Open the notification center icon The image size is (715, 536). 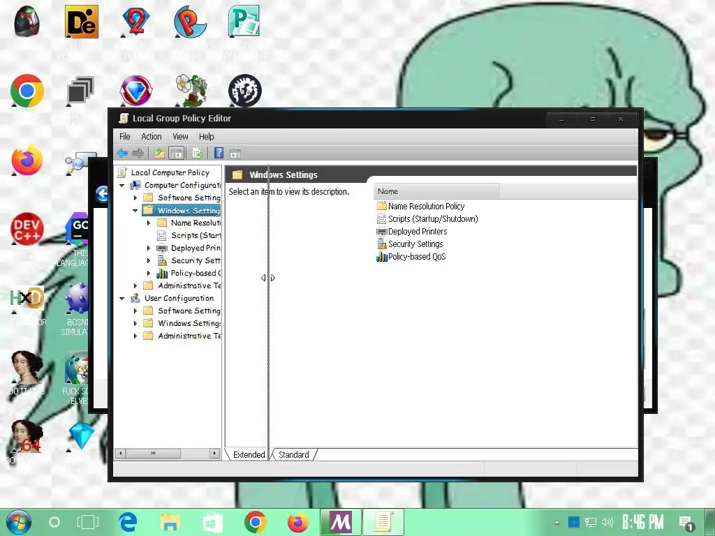coord(686,523)
